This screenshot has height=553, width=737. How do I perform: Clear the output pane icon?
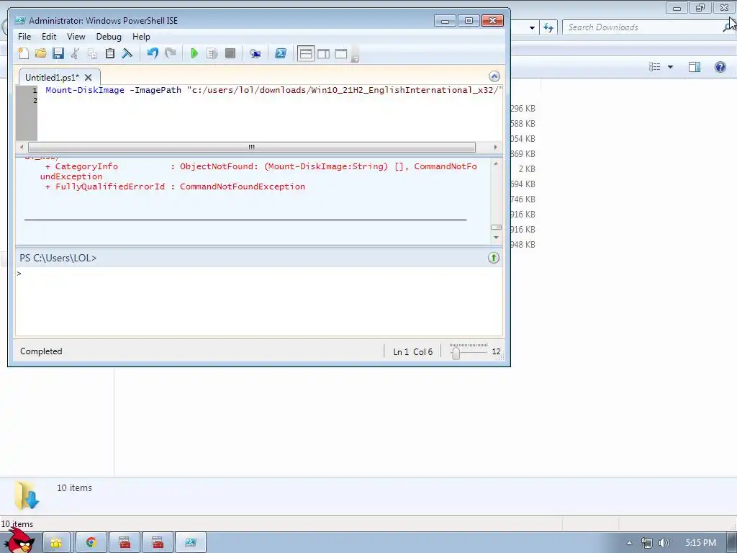click(x=127, y=53)
